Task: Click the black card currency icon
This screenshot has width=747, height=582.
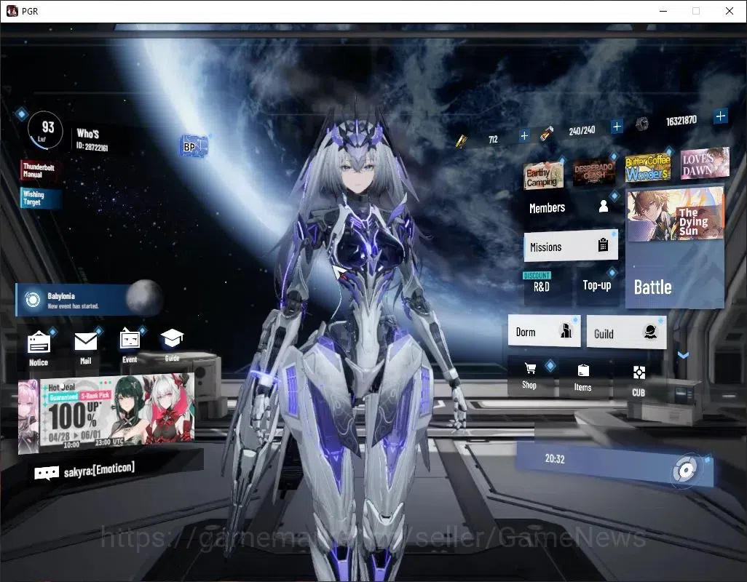Action: click(x=461, y=141)
